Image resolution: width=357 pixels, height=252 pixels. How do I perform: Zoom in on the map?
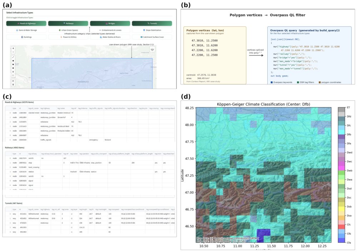(x=13, y=48)
